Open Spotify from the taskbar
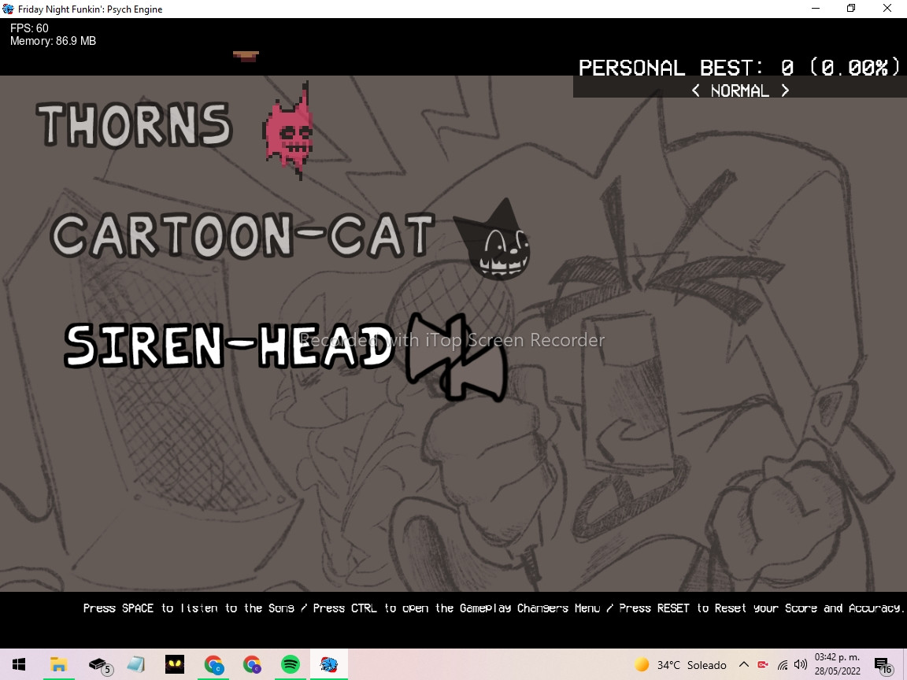The image size is (907, 680). (x=290, y=663)
